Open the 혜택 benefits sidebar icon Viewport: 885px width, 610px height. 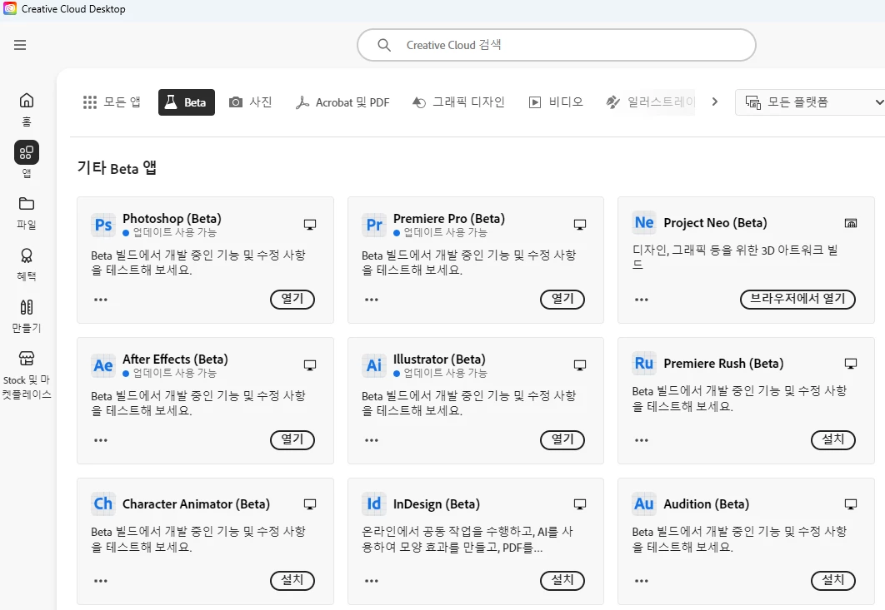click(27, 264)
